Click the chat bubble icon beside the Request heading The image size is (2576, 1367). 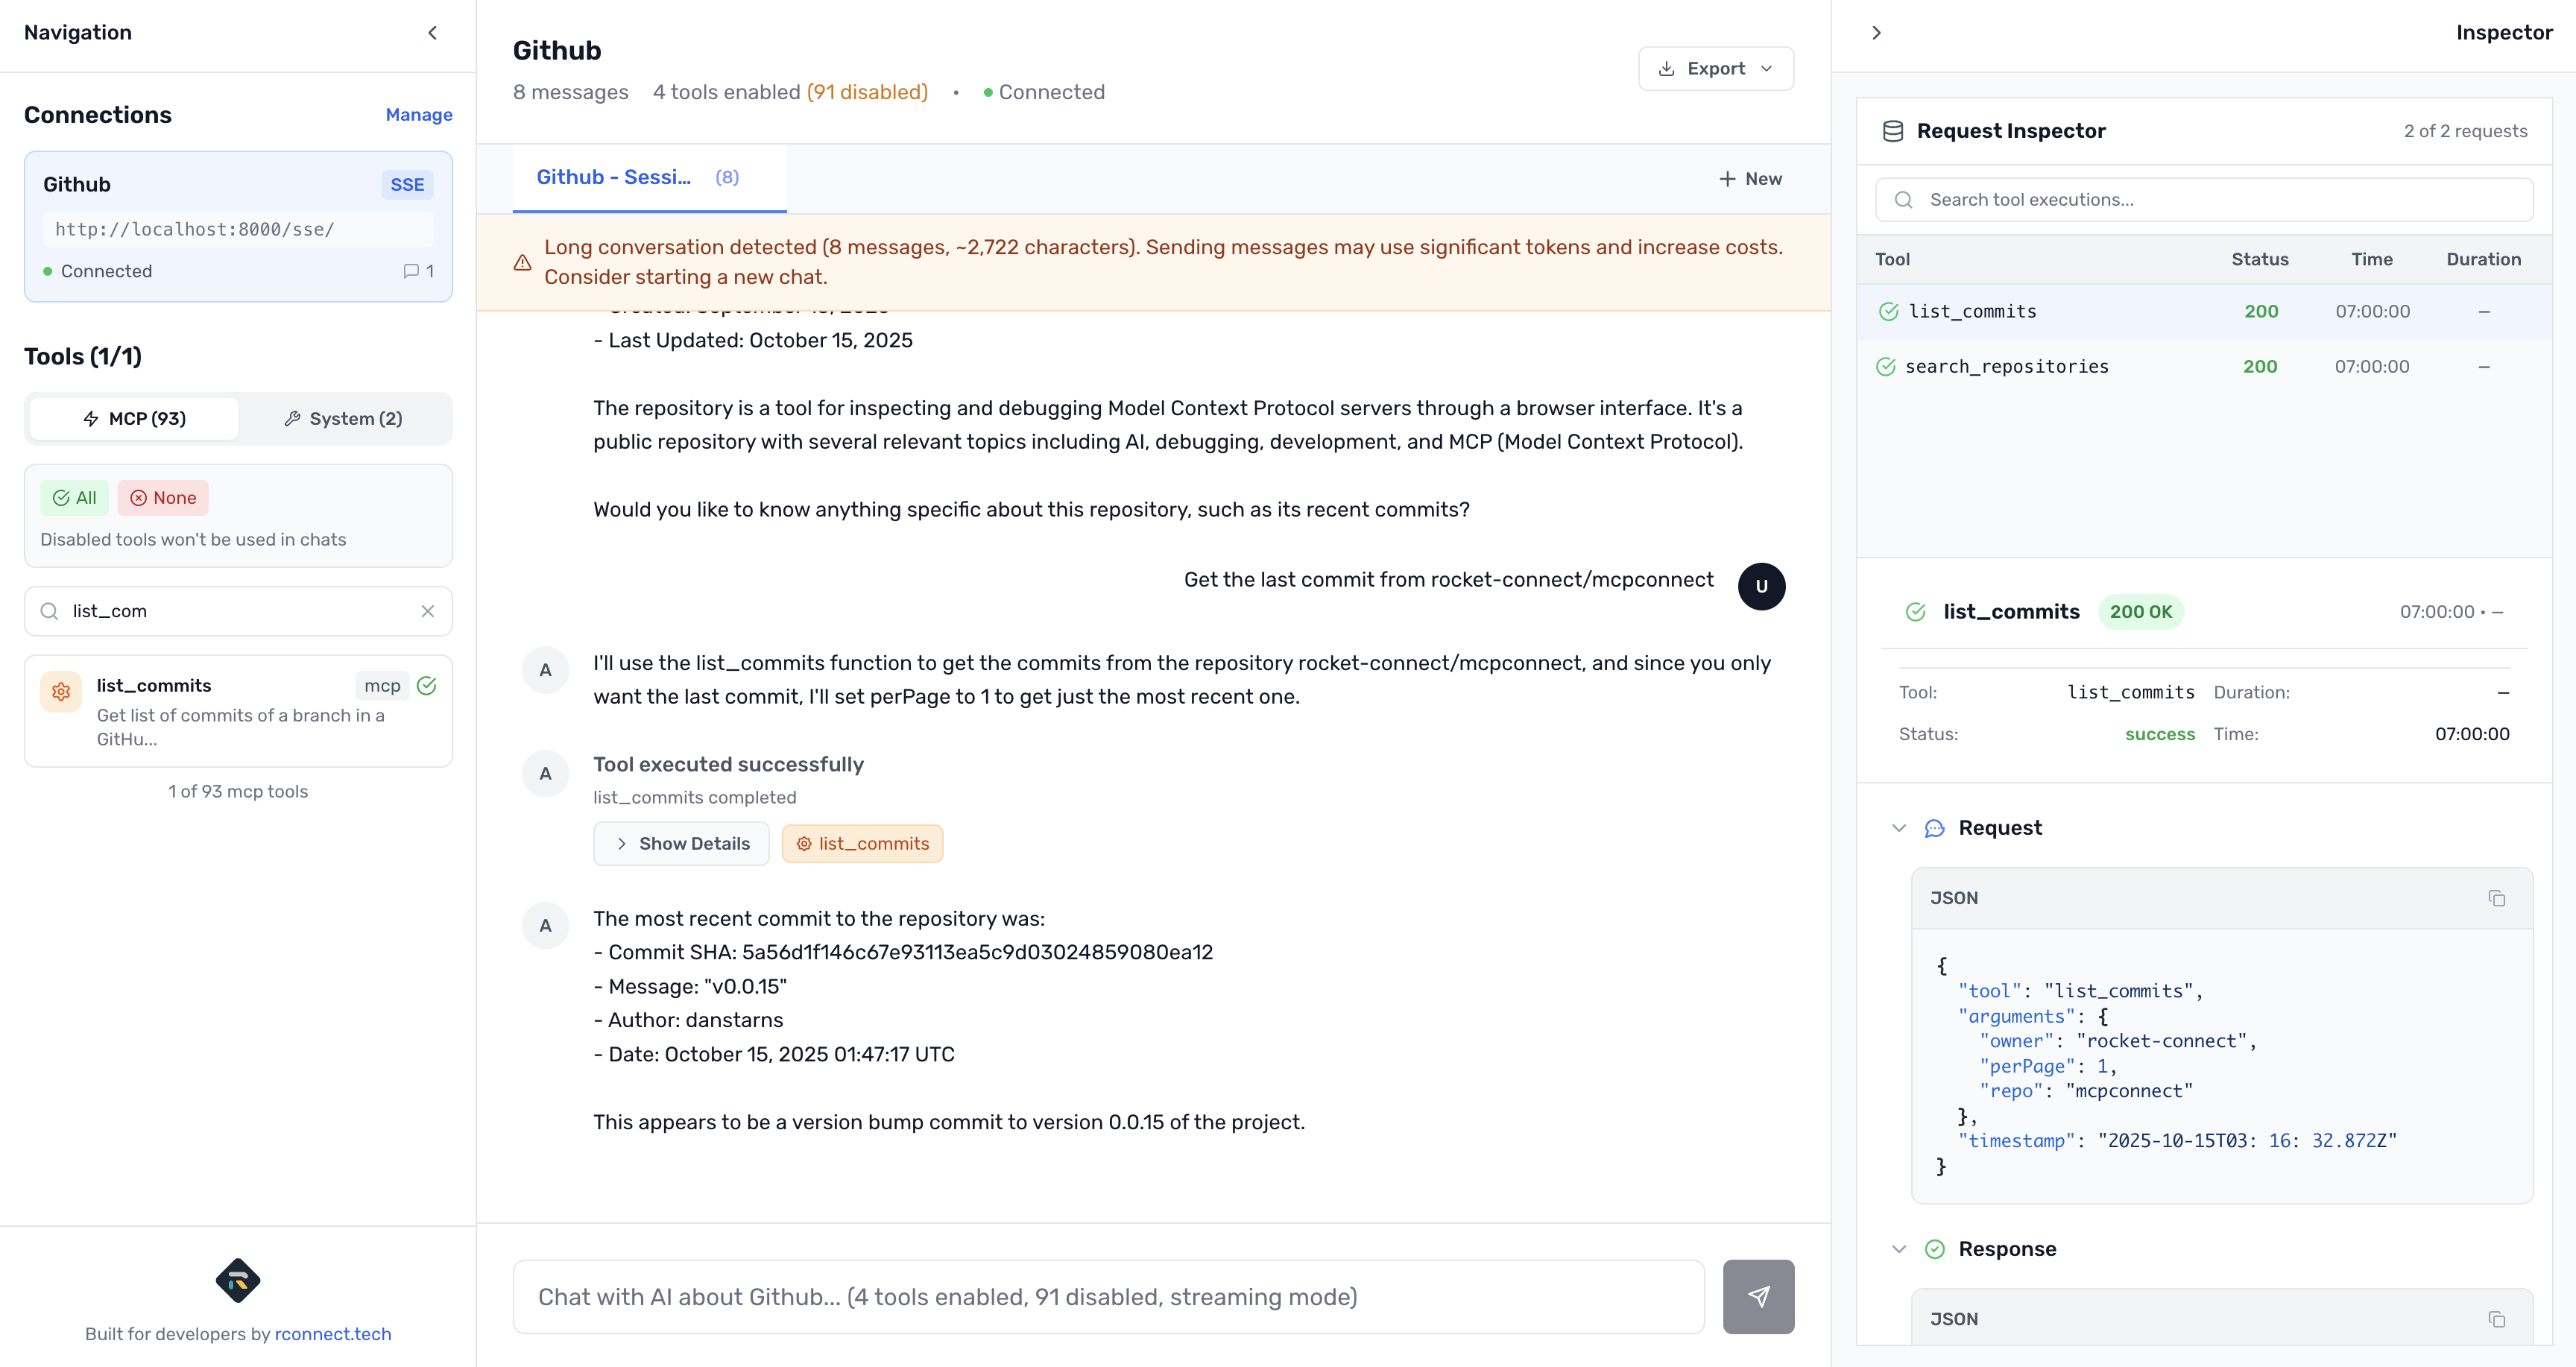click(x=1935, y=828)
